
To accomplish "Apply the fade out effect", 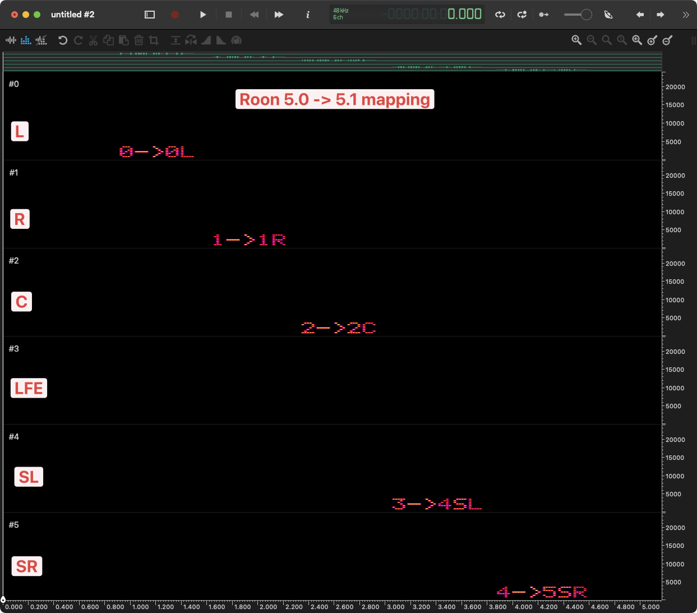I will tap(221, 40).
